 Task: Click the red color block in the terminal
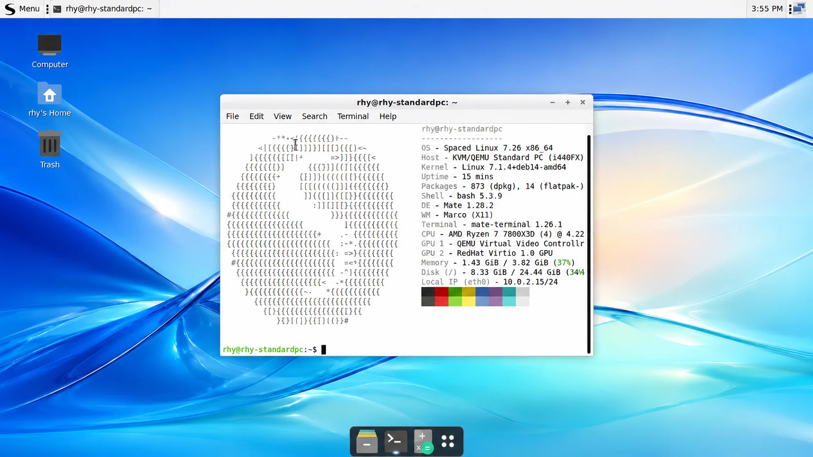tap(442, 296)
